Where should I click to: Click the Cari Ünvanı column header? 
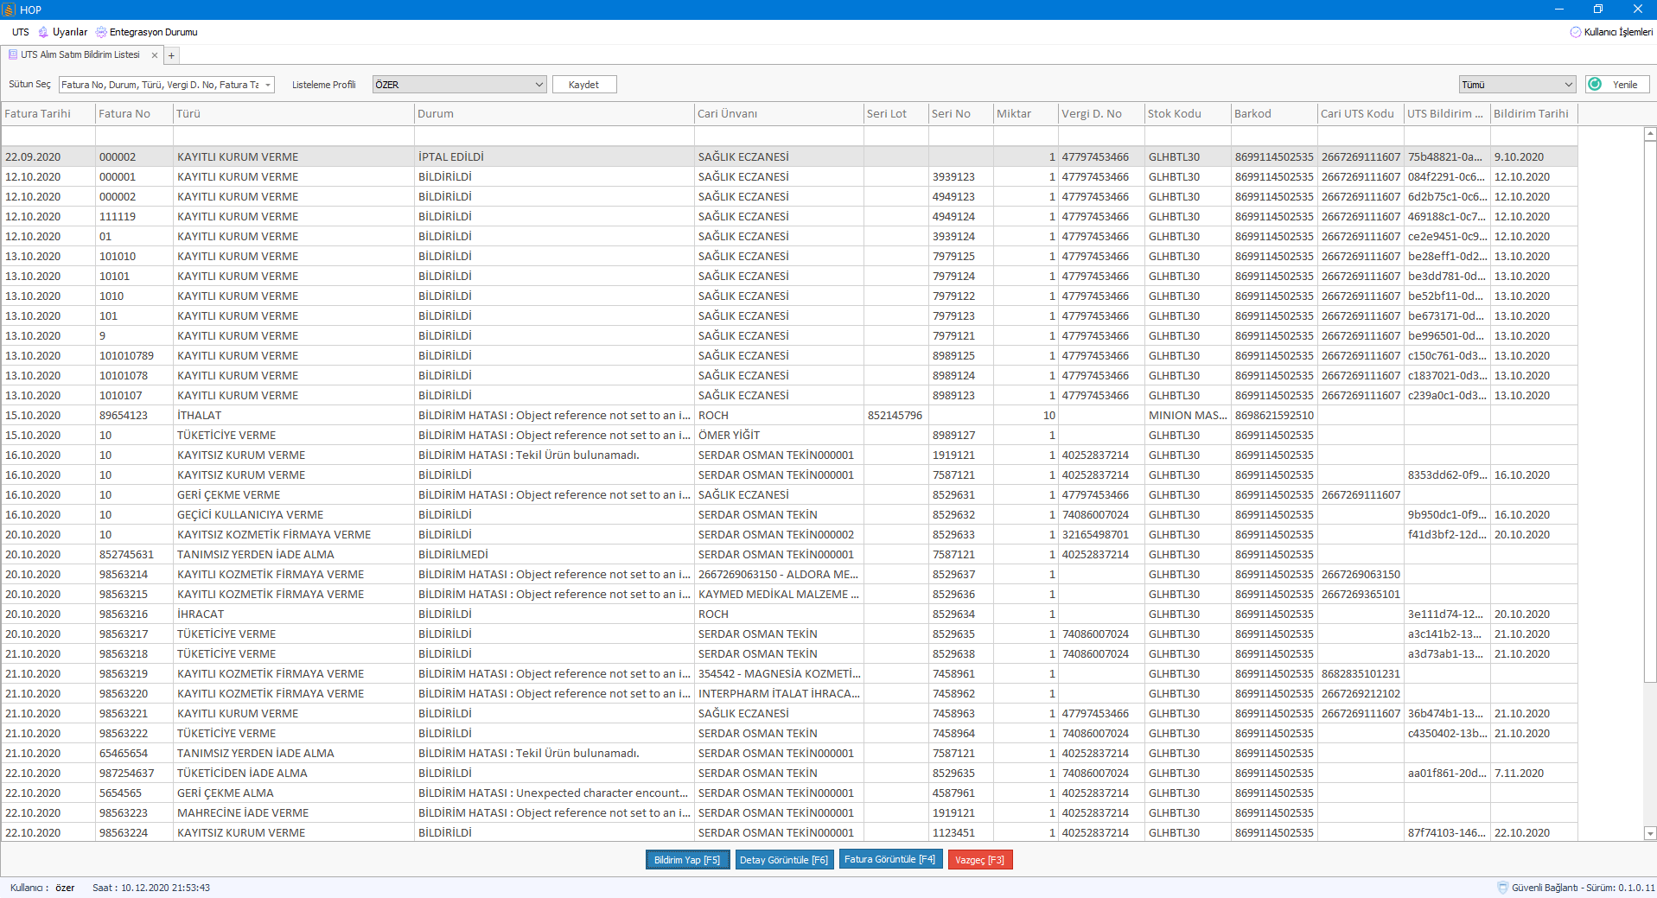tap(779, 113)
